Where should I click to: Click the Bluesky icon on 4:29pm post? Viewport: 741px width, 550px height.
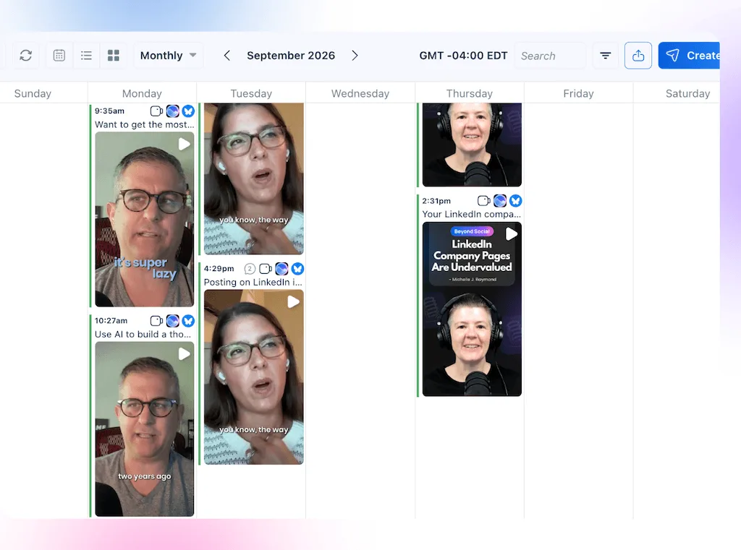click(x=297, y=269)
